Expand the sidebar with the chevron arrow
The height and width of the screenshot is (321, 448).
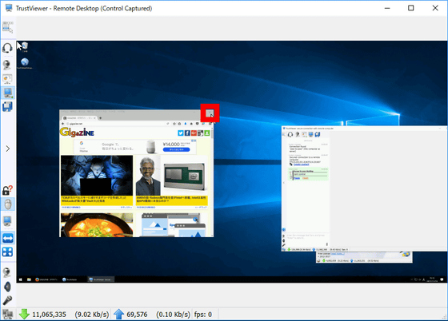tap(8, 149)
